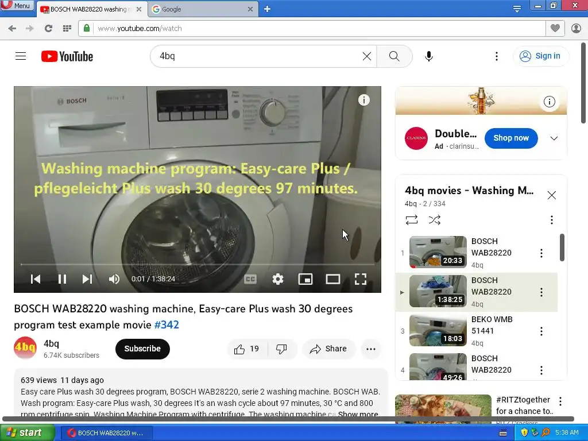Viewport: 588px width, 441px height.
Task: Toggle loop playlist
Action: [412, 220]
